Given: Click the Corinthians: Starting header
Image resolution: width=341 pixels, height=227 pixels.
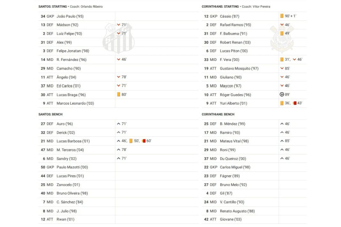Looking at the screenshot, I should (220, 6).
